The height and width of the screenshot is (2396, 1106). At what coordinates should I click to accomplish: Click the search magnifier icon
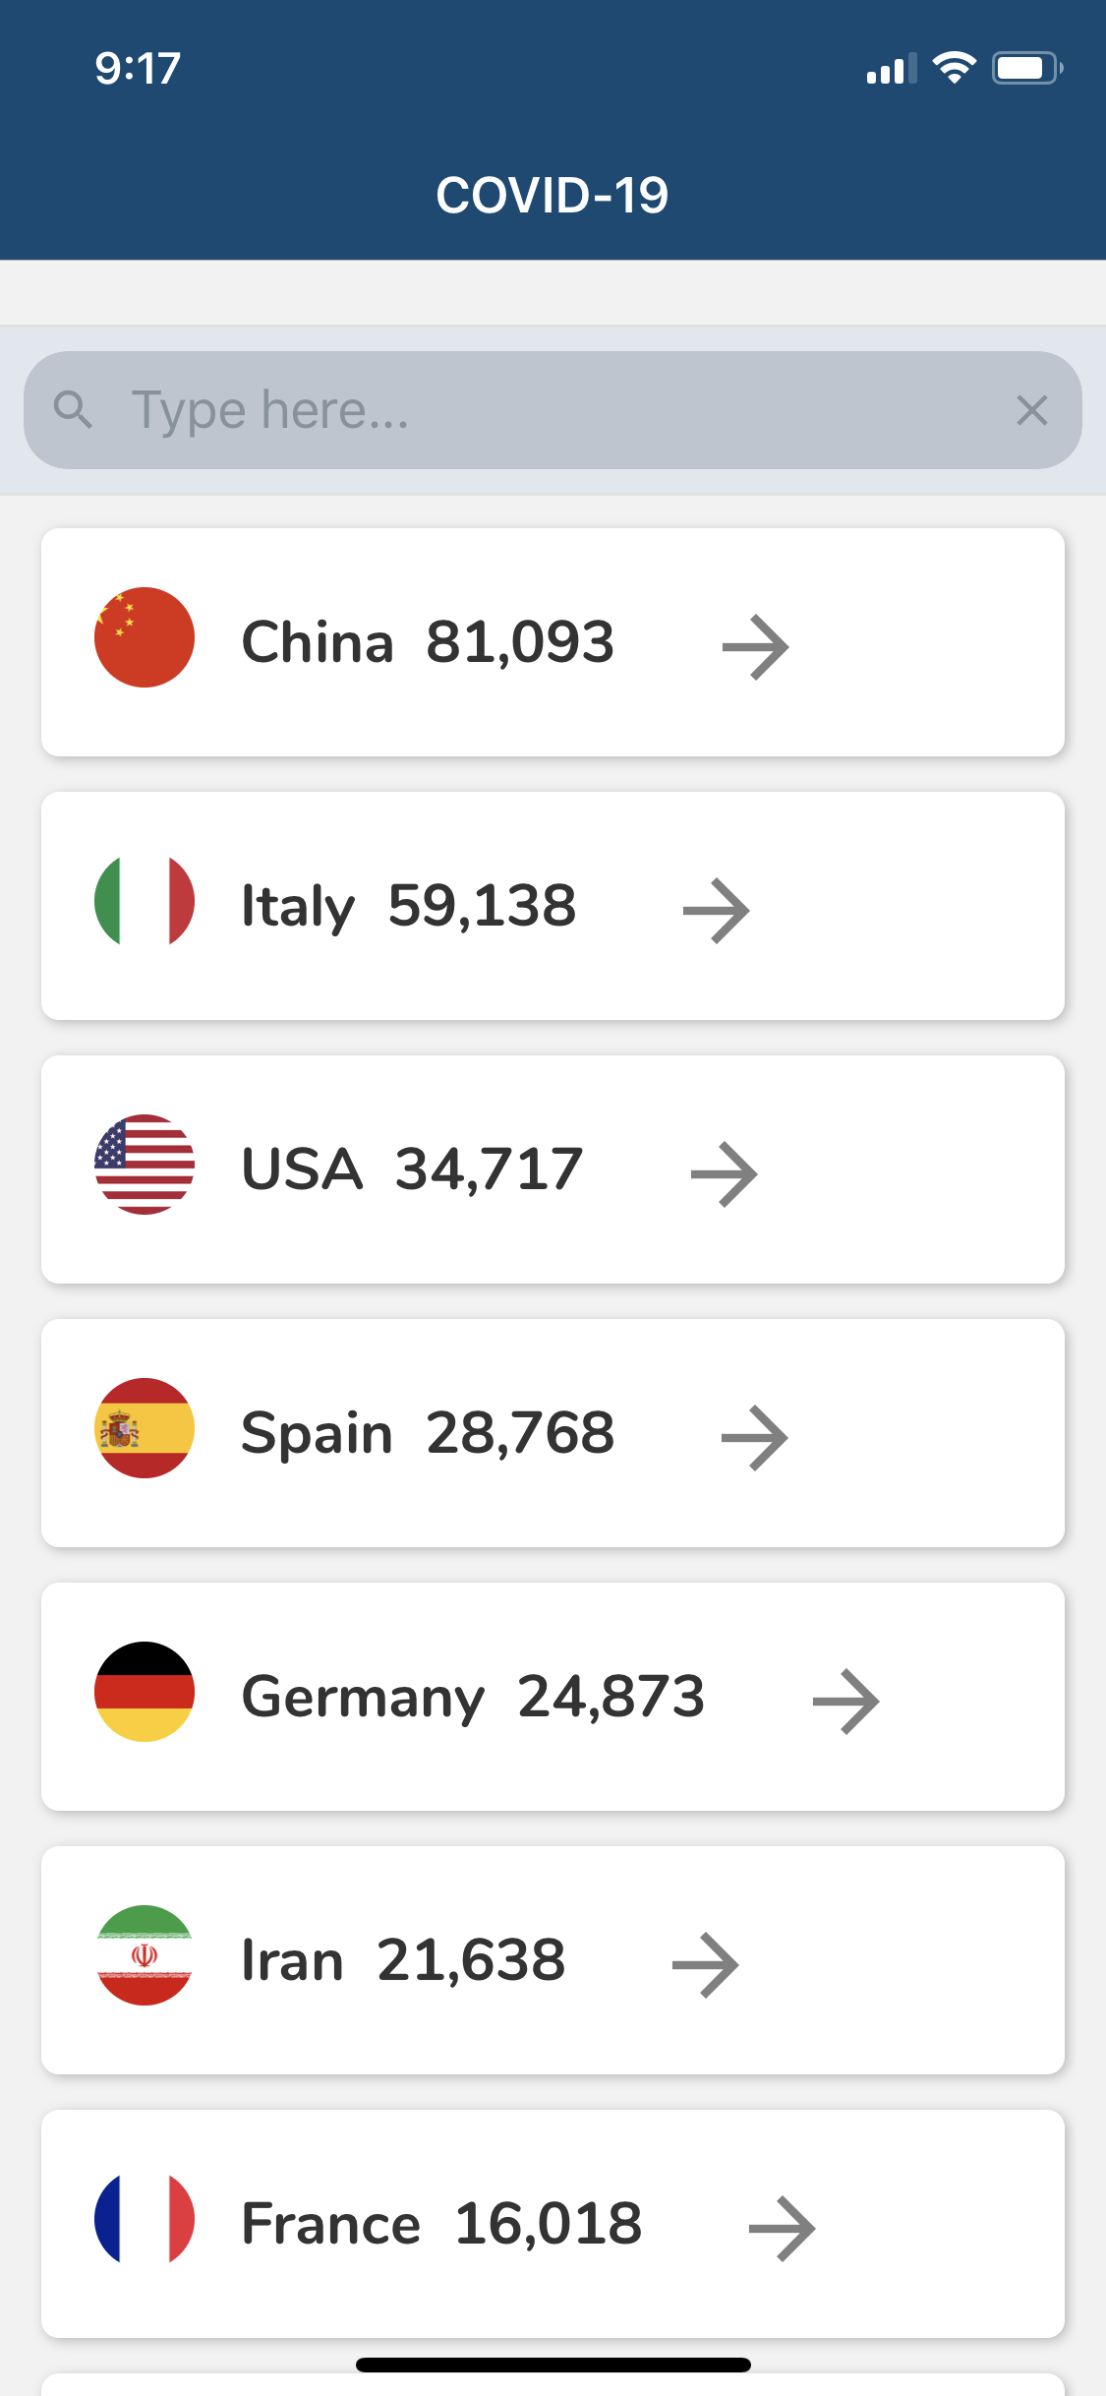click(x=73, y=409)
